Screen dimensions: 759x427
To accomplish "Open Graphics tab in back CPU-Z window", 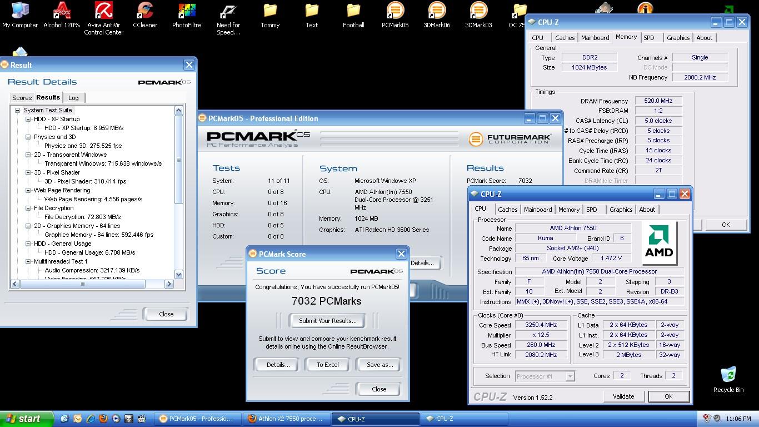I will click(x=678, y=38).
